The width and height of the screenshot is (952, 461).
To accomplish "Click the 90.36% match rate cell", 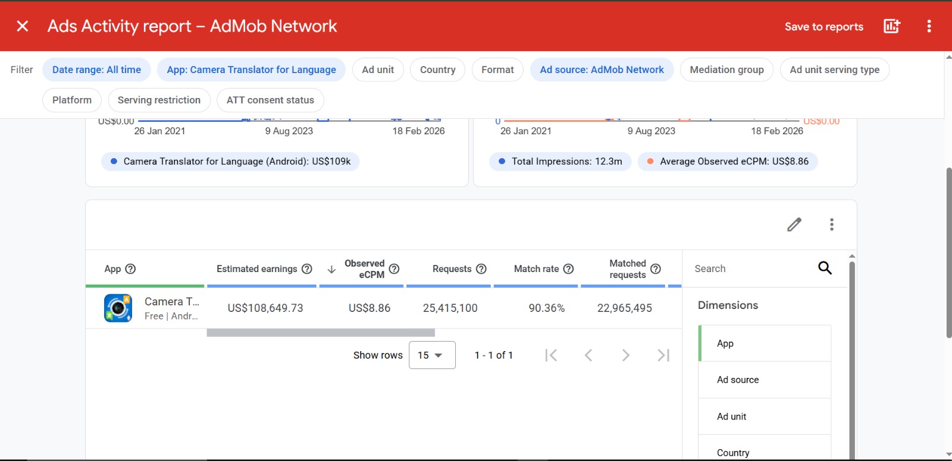I will [547, 308].
